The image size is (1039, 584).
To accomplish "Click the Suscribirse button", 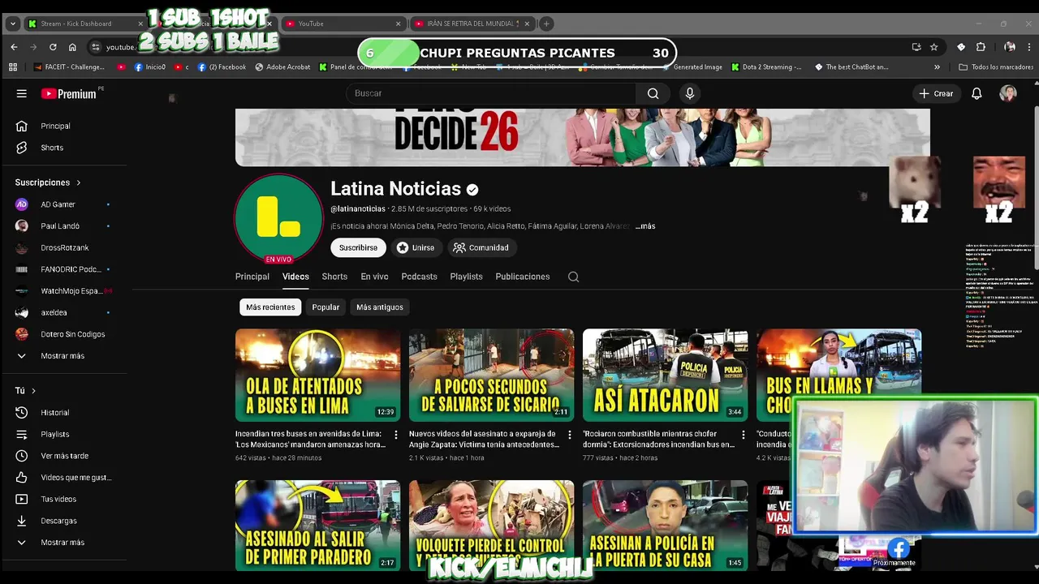I will point(358,247).
